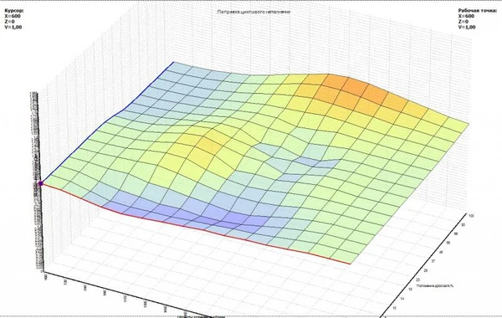Click the 29 tick on the throttle axis
This screenshot has width=502, height=318.
coord(426,270)
